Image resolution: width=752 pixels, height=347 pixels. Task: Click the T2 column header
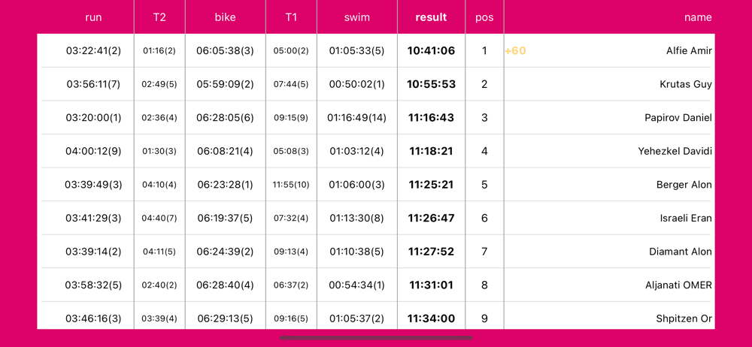(x=159, y=17)
